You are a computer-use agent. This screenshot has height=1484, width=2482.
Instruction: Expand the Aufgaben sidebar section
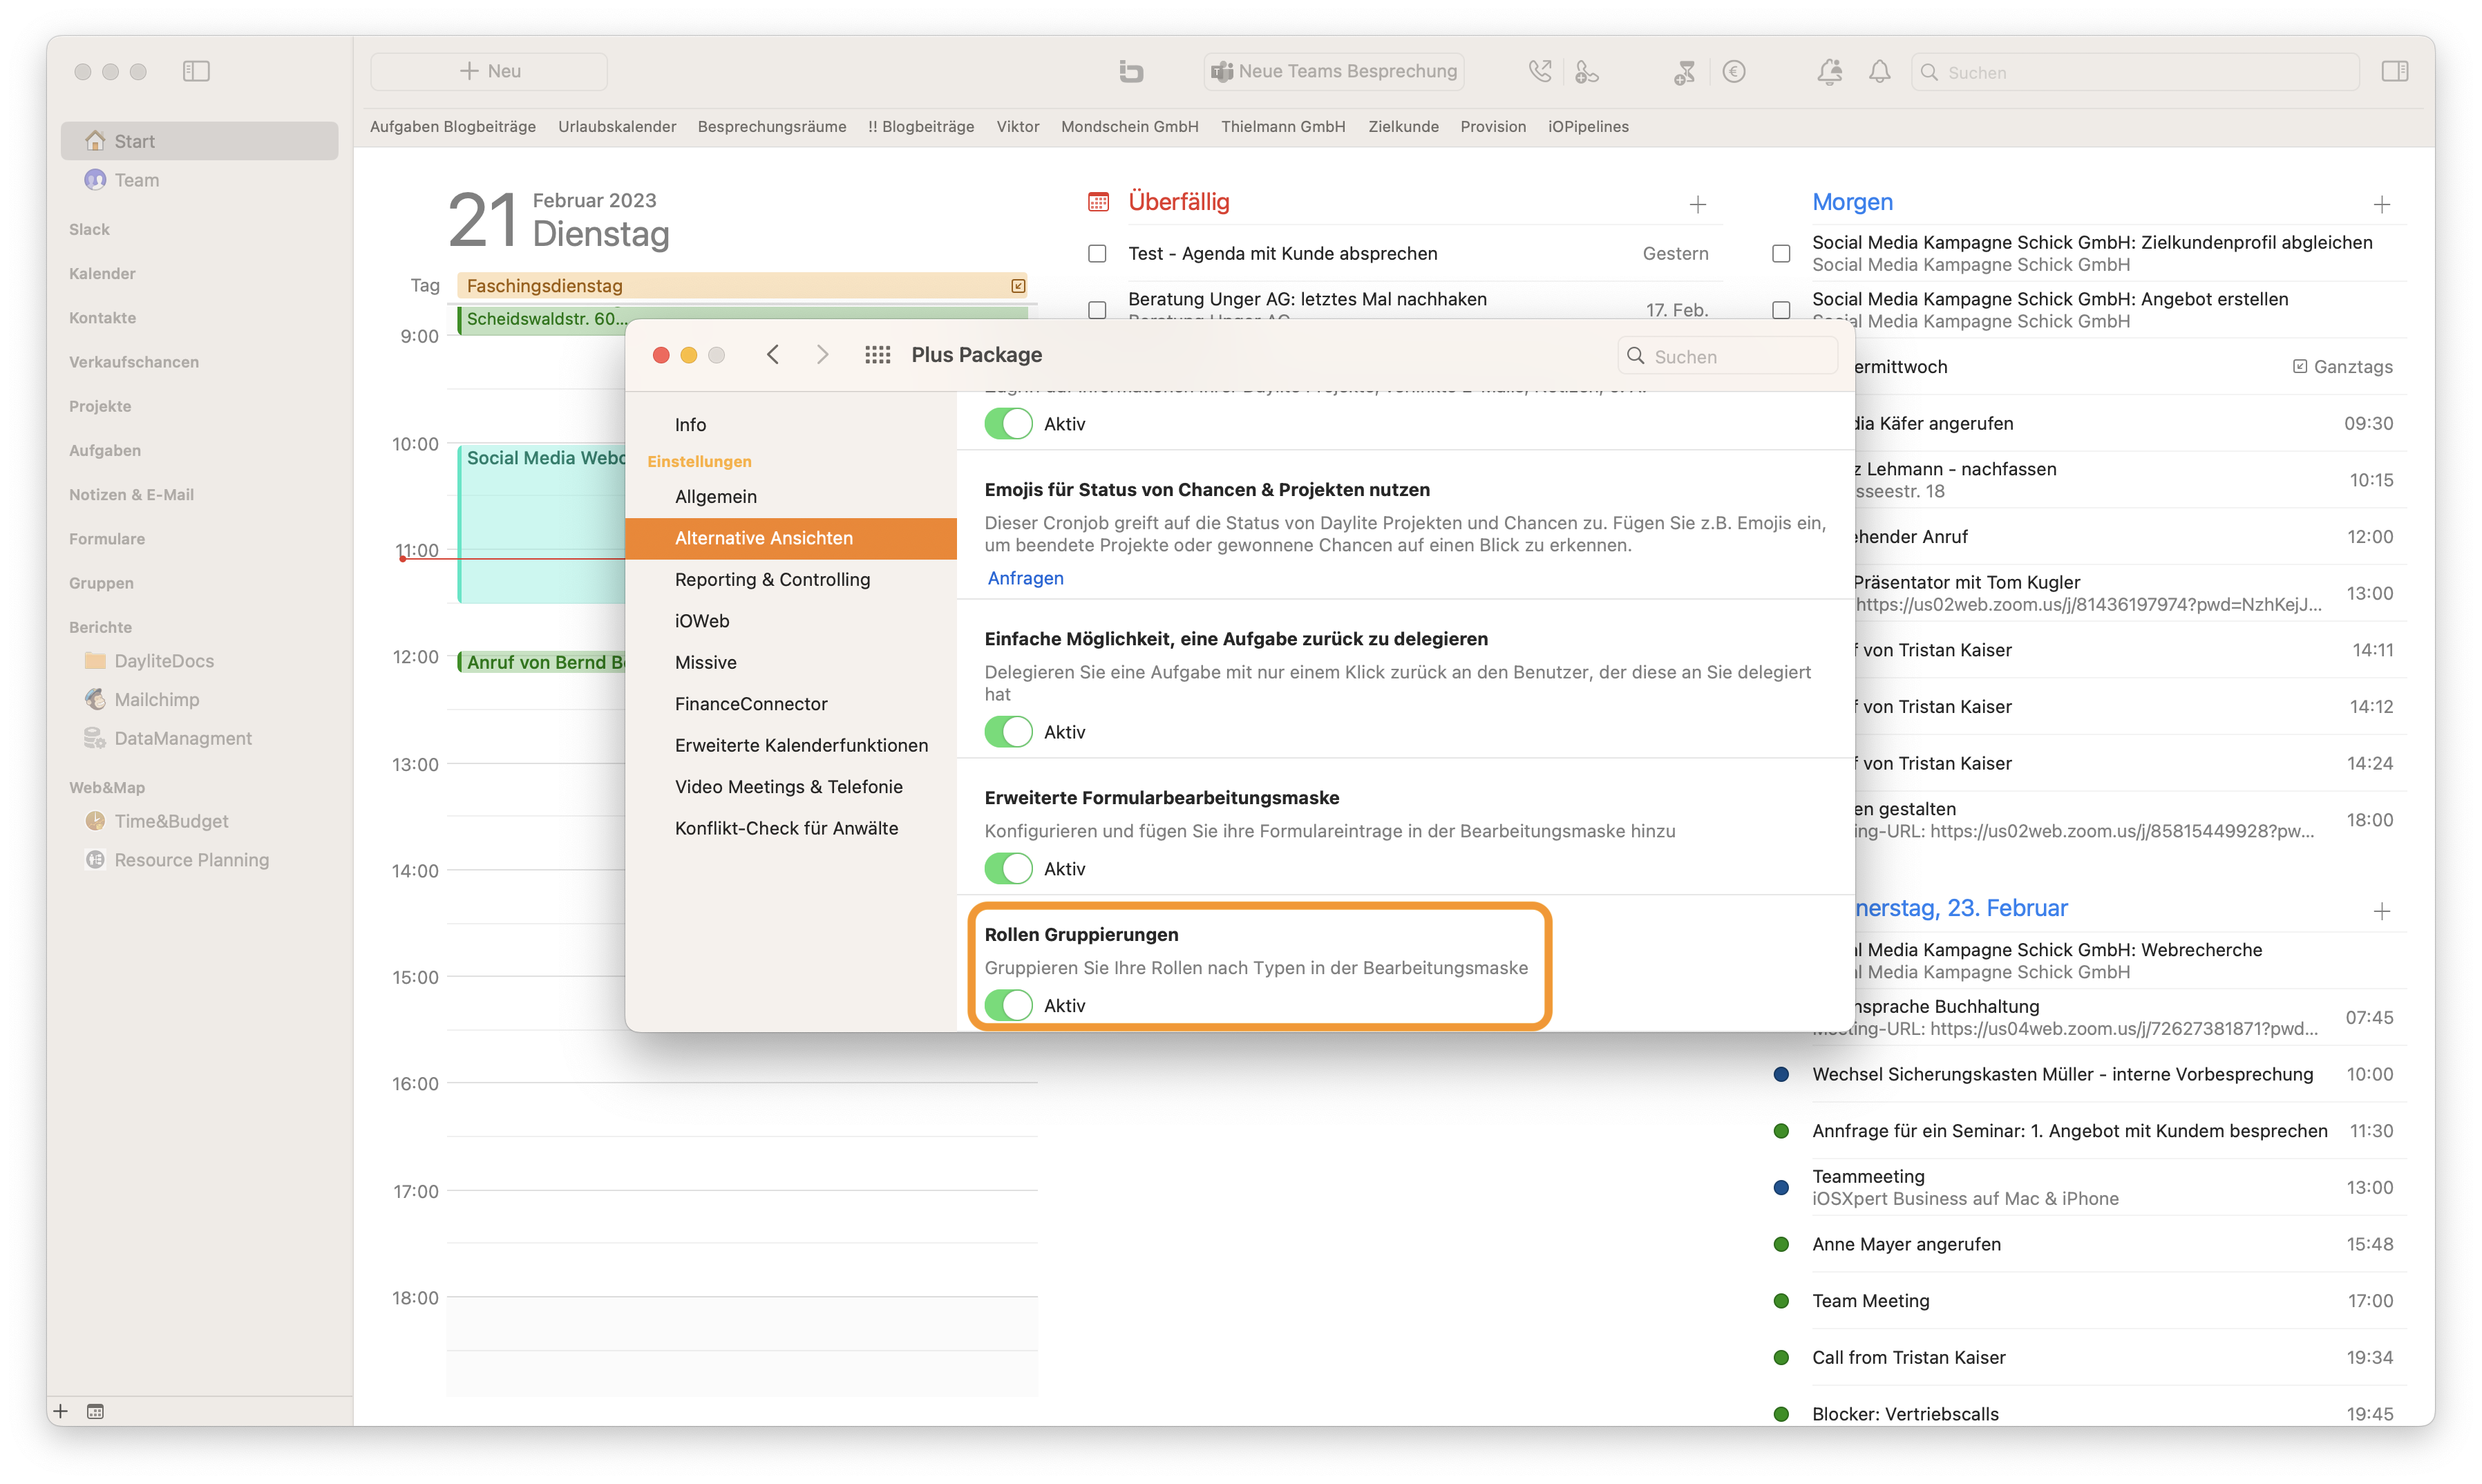click(105, 450)
